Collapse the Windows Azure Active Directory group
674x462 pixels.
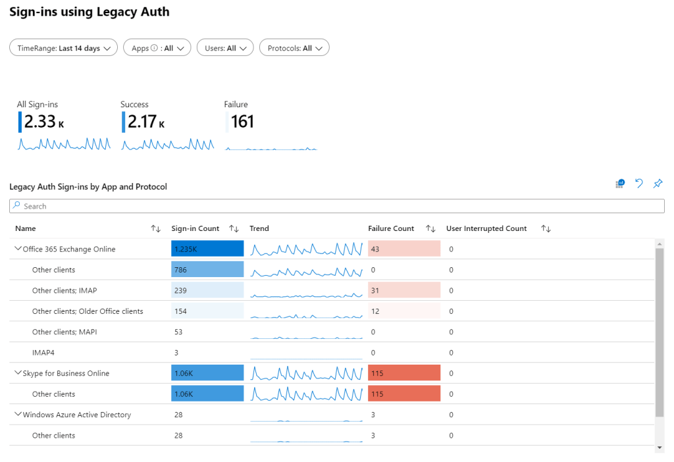click(18, 415)
